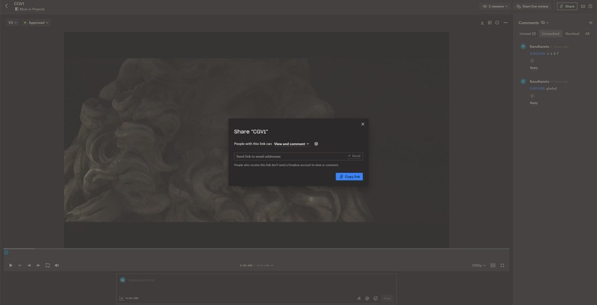Mute the video volume

pyautogui.click(x=57, y=265)
